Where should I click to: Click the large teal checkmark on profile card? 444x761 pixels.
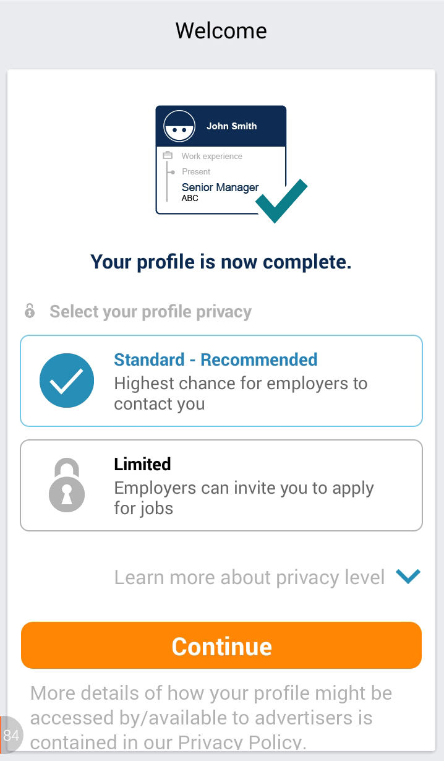(x=281, y=201)
